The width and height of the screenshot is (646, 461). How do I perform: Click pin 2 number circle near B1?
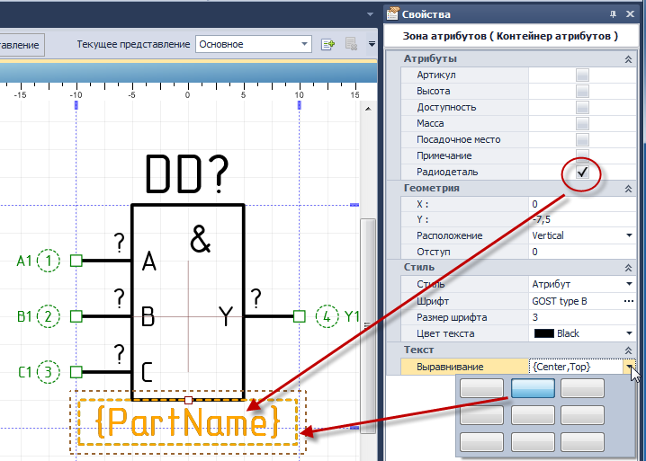pos(49,316)
